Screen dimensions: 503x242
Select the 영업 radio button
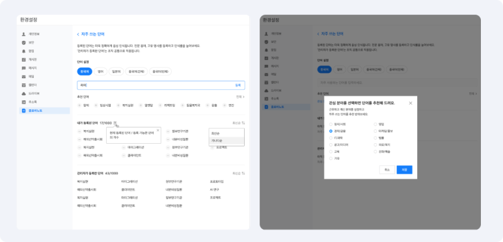[x=375, y=124]
